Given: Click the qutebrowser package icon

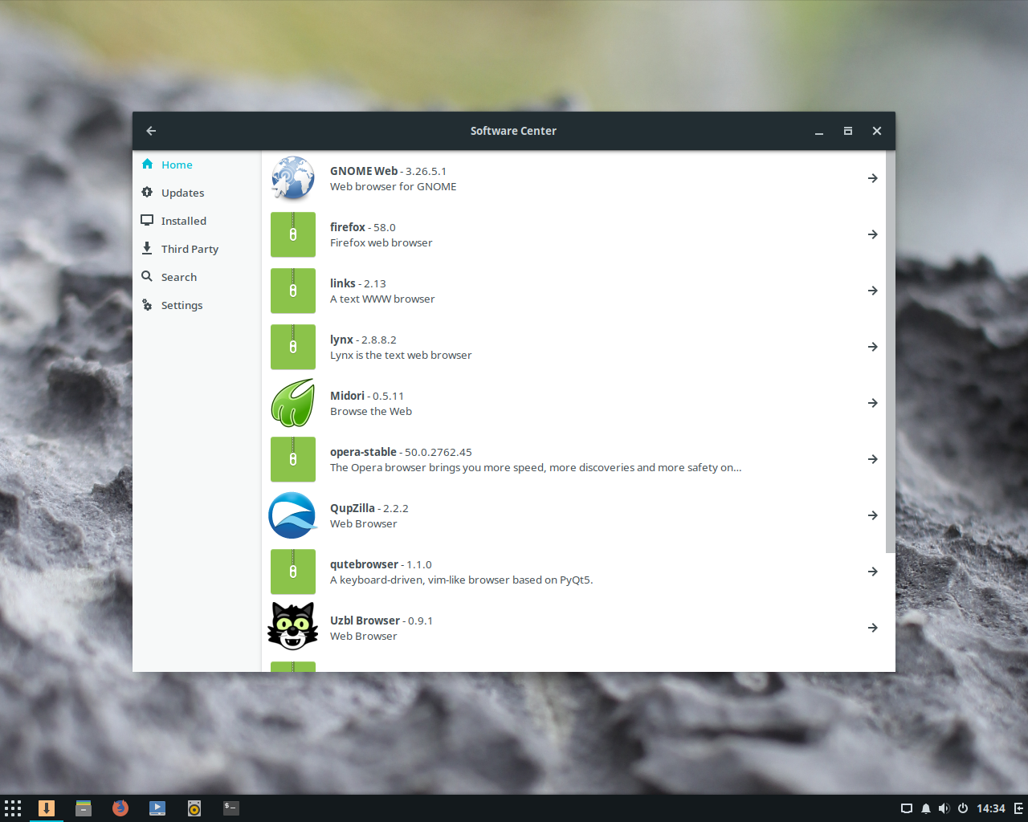Looking at the screenshot, I should [293, 572].
